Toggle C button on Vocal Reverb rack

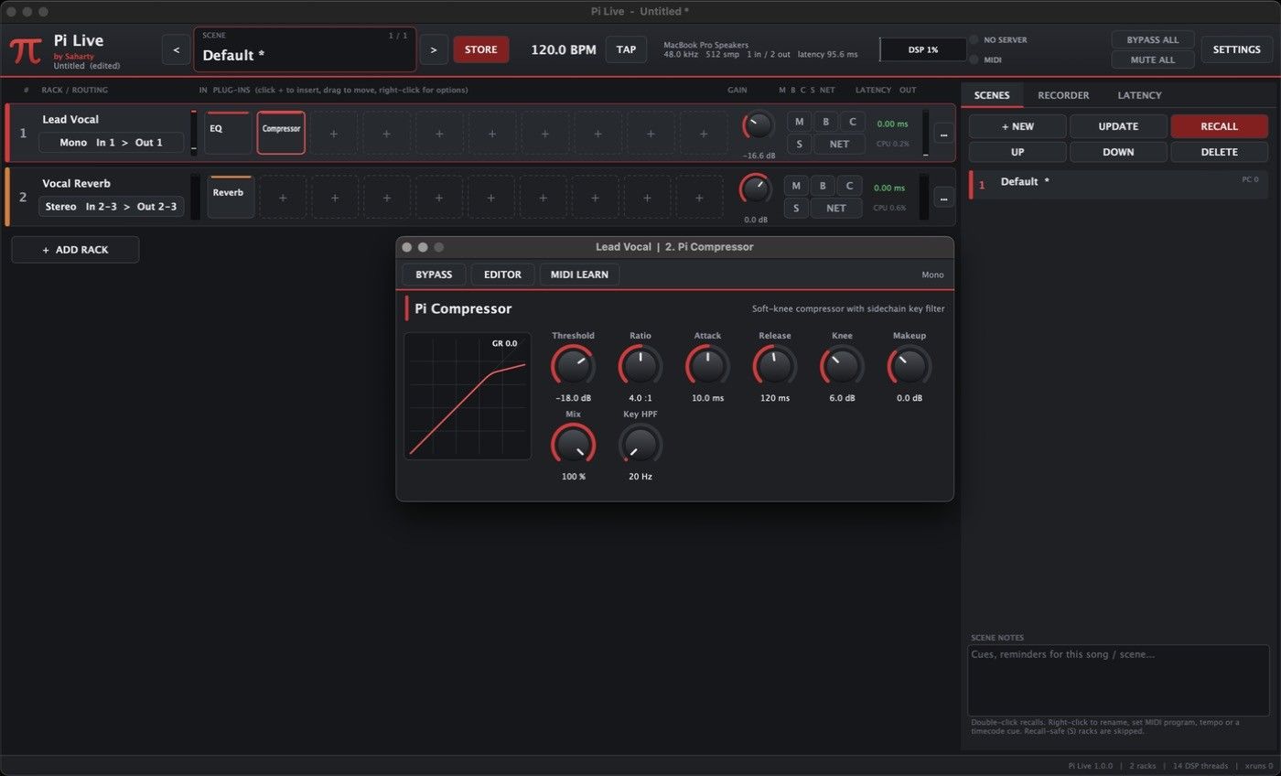pos(849,186)
